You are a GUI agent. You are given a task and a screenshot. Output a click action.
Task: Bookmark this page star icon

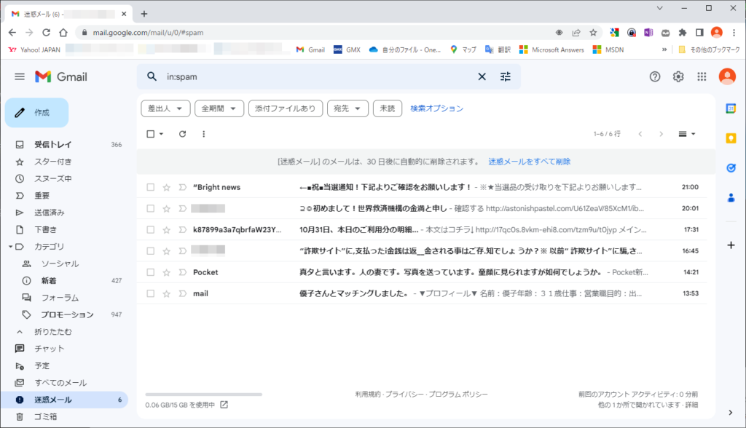pos(593,32)
